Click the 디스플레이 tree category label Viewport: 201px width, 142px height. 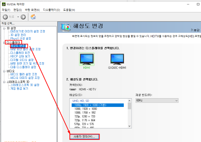click(x=13, y=43)
